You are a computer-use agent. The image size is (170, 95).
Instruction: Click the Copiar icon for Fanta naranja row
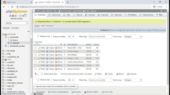(47, 51)
